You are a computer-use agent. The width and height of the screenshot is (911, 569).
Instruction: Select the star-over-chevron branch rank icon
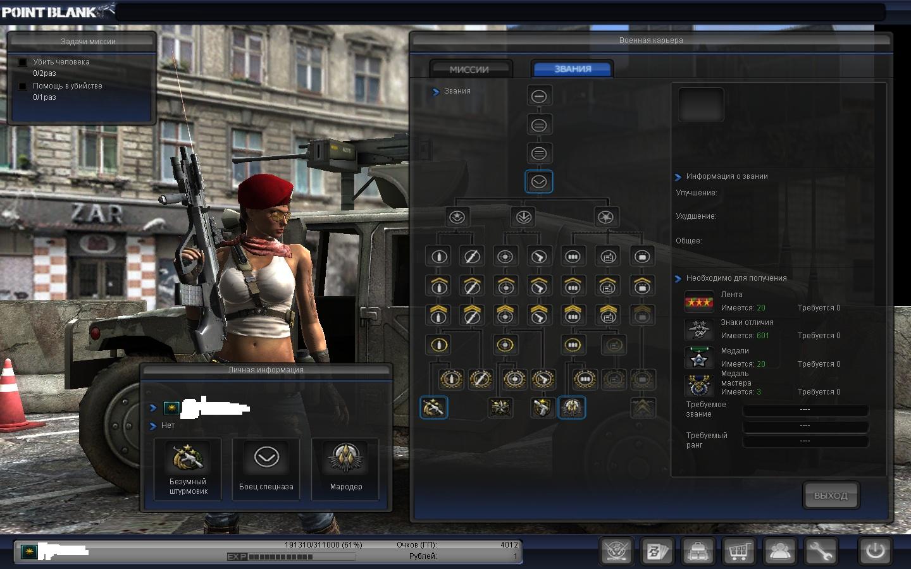(x=457, y=217)
